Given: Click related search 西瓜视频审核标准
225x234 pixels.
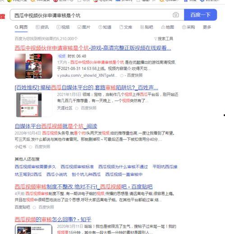Looking at the screenshot, I should click(77, 167).
